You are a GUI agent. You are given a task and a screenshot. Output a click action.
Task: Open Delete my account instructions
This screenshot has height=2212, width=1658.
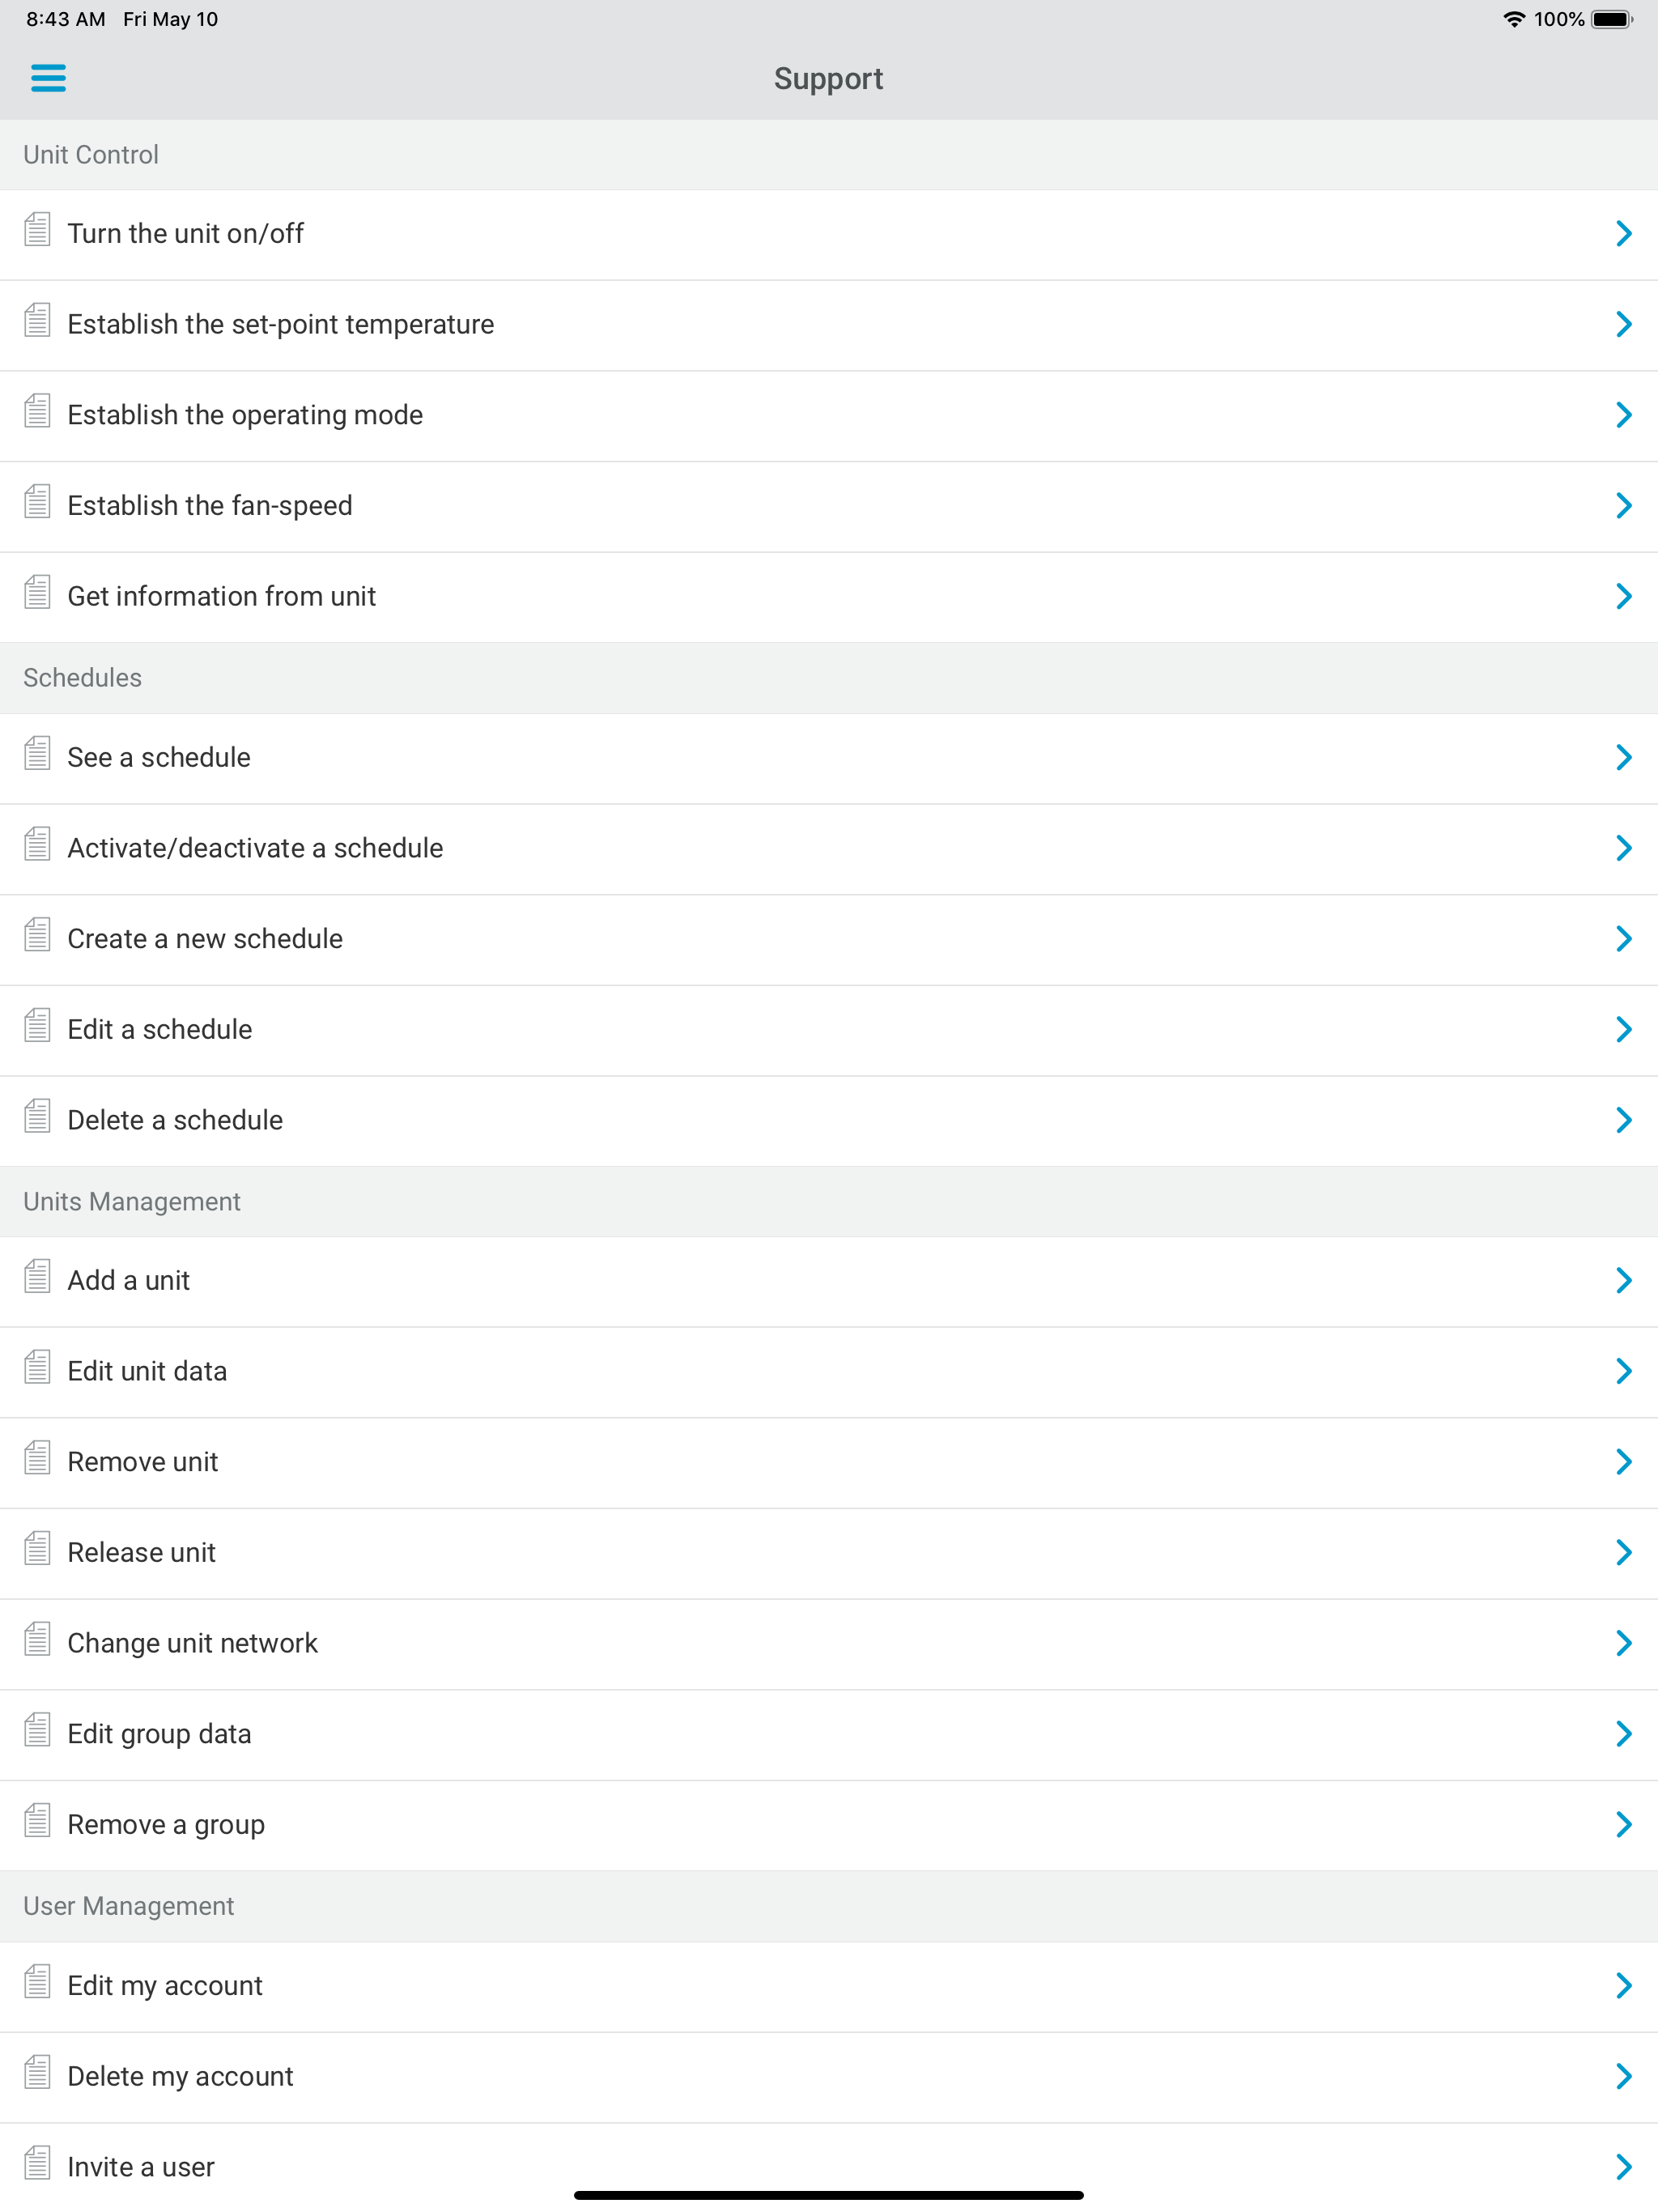(x=829, y=2077)
